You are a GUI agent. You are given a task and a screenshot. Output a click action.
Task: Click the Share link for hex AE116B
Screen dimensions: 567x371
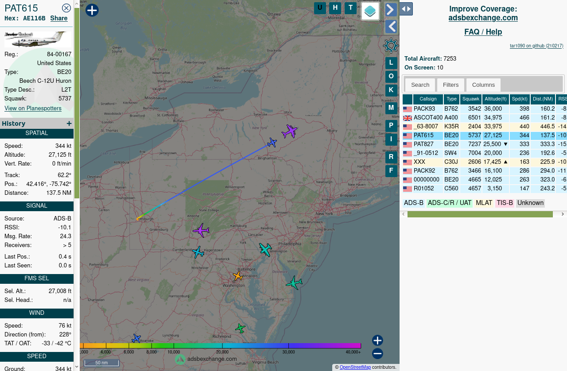coord(59,18)
